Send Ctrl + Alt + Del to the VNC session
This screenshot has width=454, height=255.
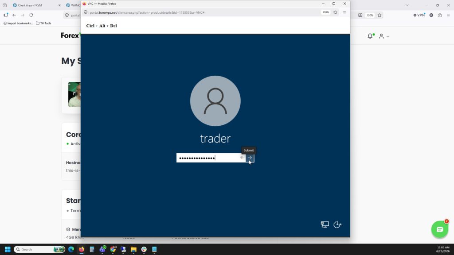point(102,26)
